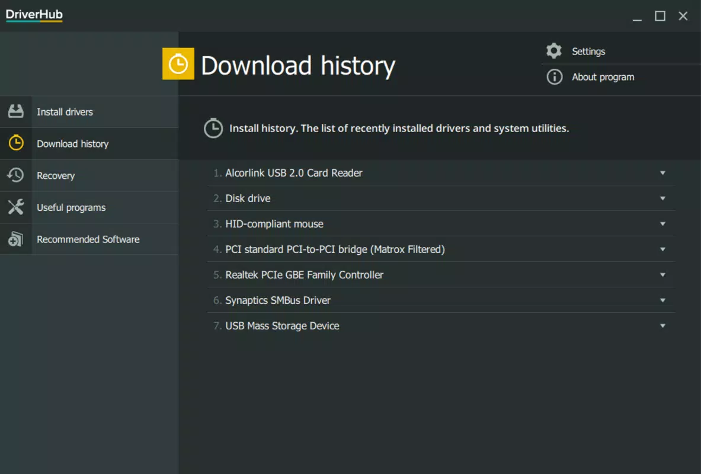Open Useful programs
The image size is (701, 474).
[x=89, y=207]
